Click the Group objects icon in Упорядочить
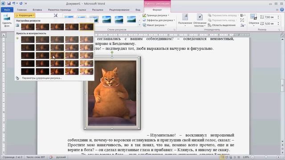The image size is (285, 160). click(x=242, y=20)
